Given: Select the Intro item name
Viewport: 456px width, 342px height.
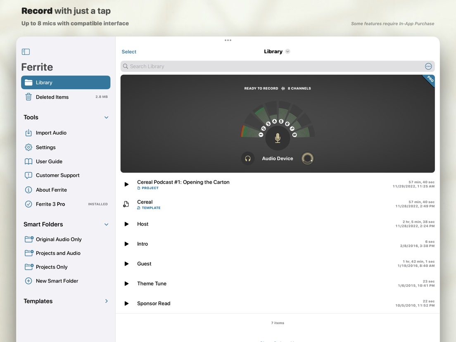Looking at the screenshot, I should tap(142, 244).
